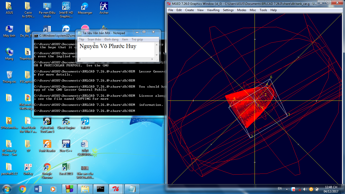Open the View menu in MGED

pyautogui.click(x=200, y=10)
